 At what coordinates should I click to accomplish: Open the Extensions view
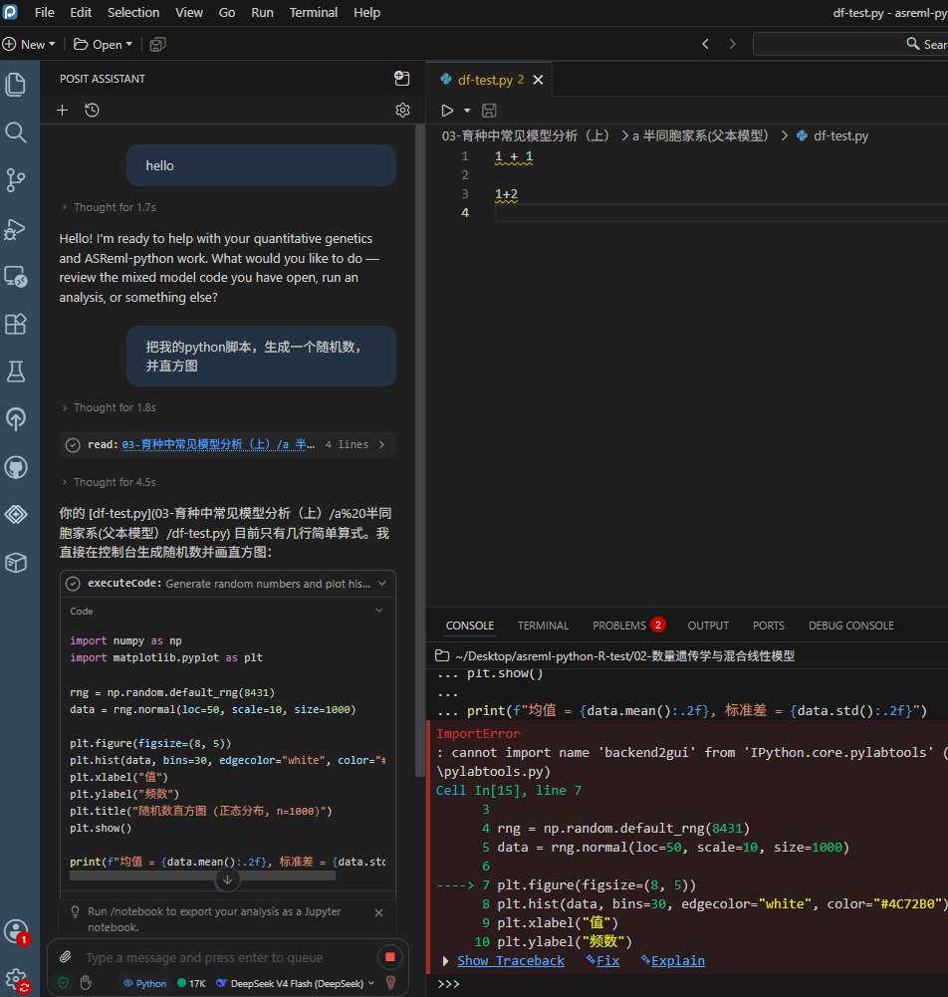16,325
